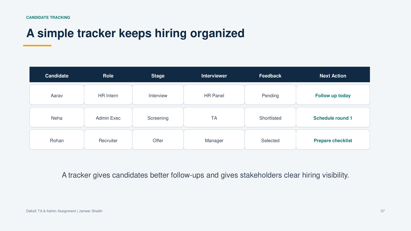Select the Next Action column header
Viewport: 411px width, 231px height.
[x=333, y=76]
